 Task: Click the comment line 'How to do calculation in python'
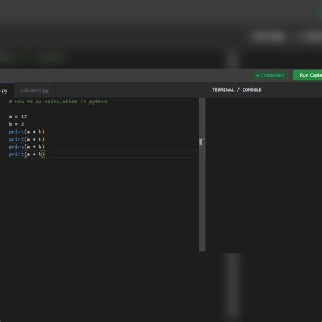(x=58, y=102)
